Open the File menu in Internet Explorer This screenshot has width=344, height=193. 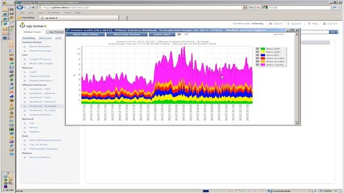pyautogui.click(x=22, y=13)
